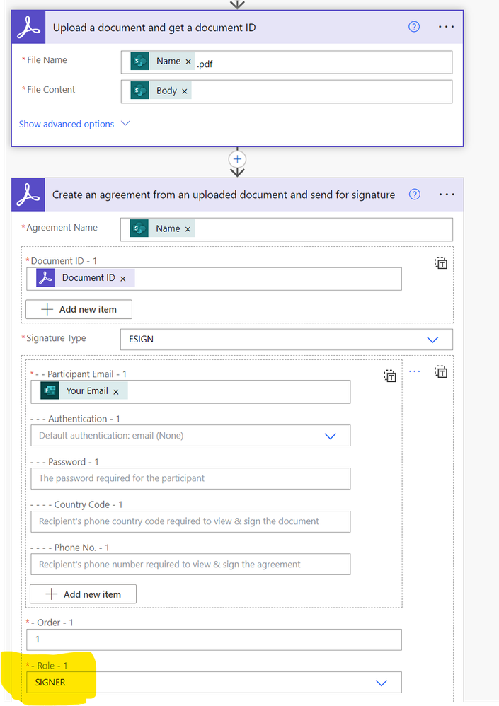
Task: Click the Adobe icon on Create agreement action
Action: (x=28, y=193)
